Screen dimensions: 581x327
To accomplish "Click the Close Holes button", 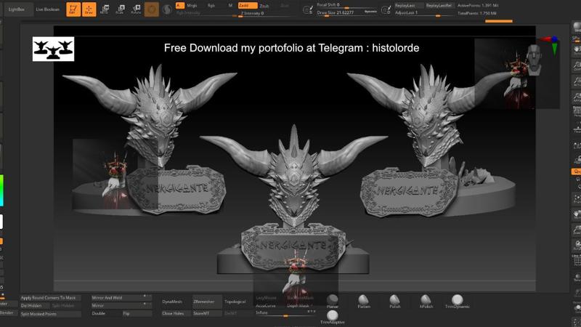I will pos(176,313).
